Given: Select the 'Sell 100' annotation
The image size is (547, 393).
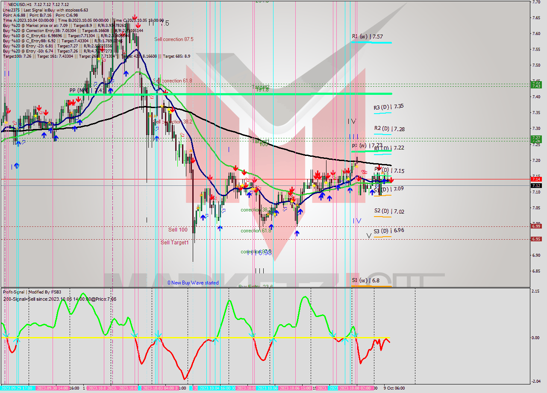Looking at the screenshot, I should 178,230.
